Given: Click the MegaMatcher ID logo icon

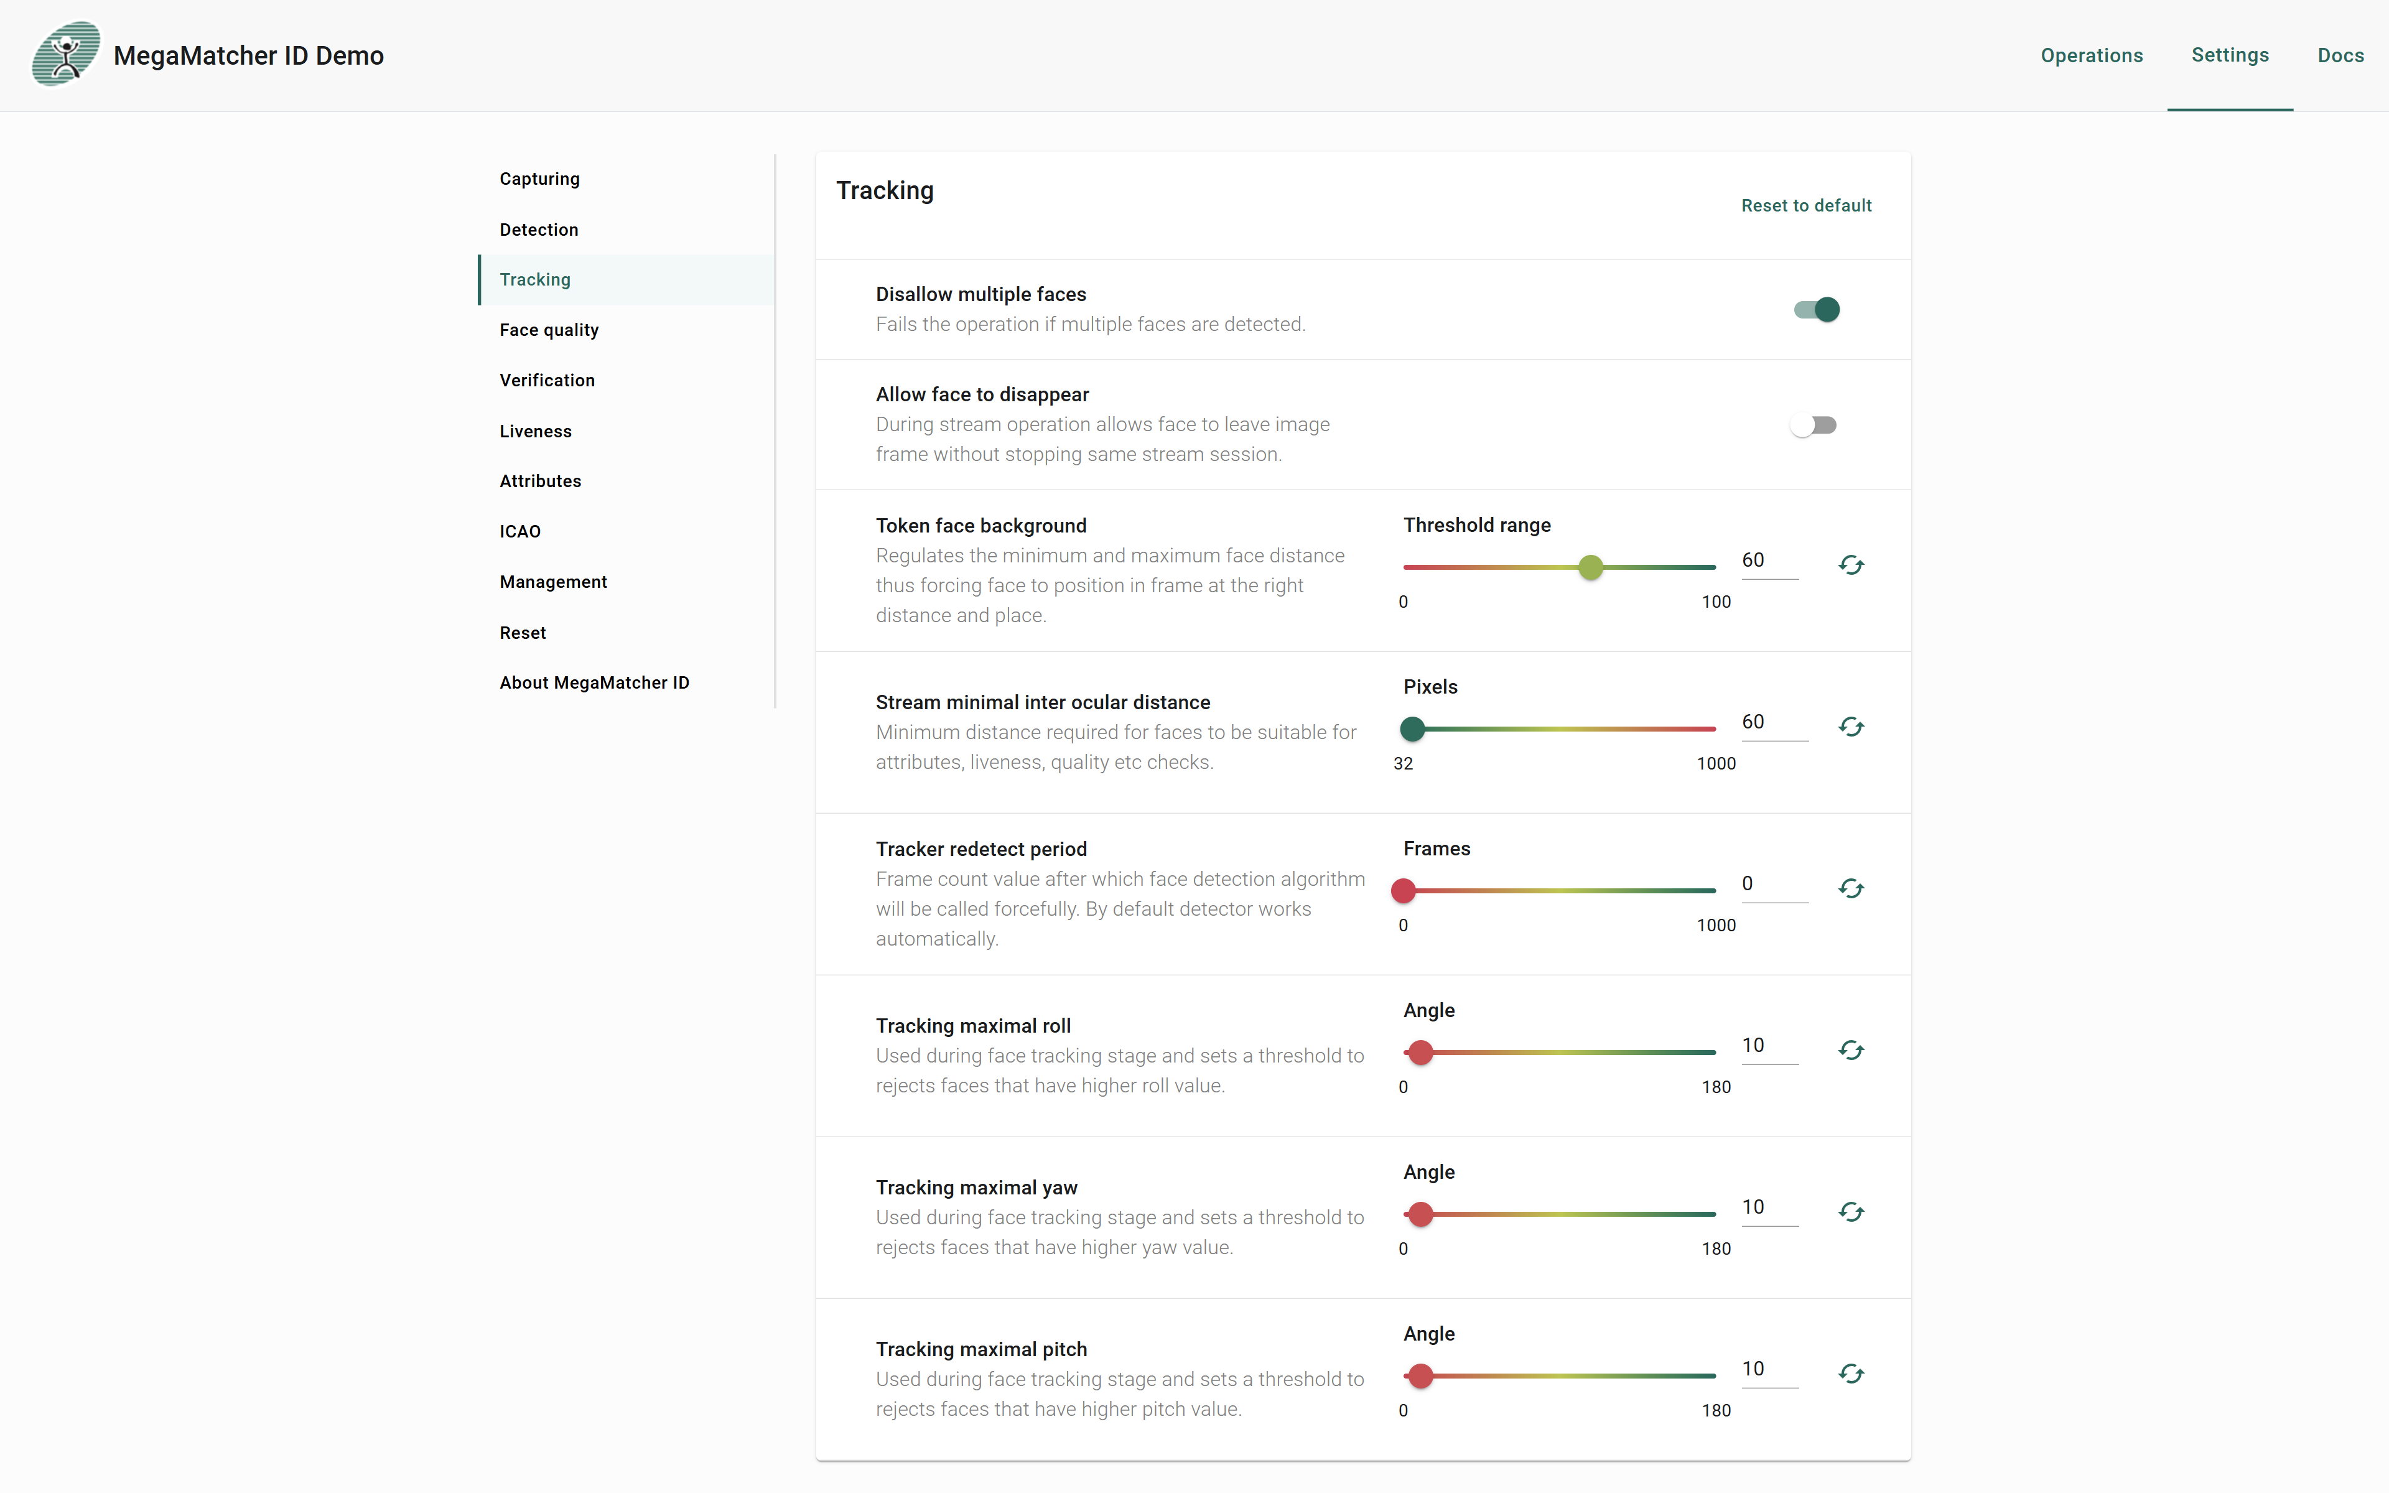Looking at the screenshot, I should point(66,54).
